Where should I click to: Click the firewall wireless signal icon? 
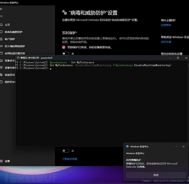pyautogui.click(x=1, y=46)
